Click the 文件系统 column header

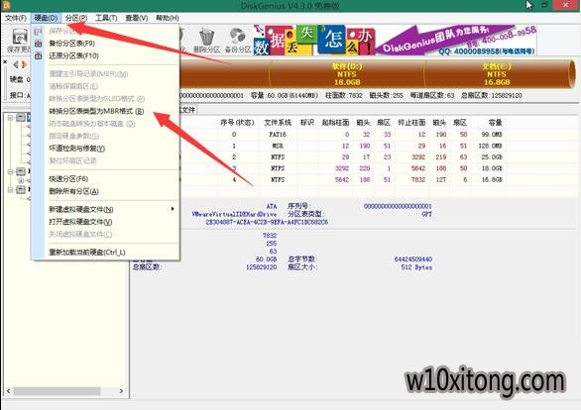pos(278,123)
